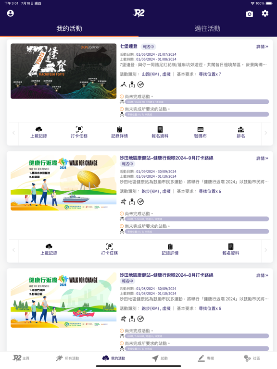Tap running figure icon in 8月打卡路線

[123, 319]
